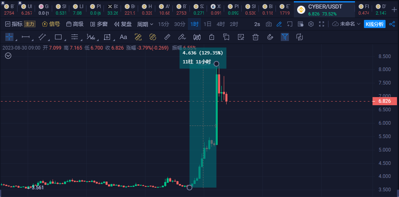Expand the horizontal line tool's submenu arrow
This screenshot has width=399, height=197.
[x=32, y=40]
